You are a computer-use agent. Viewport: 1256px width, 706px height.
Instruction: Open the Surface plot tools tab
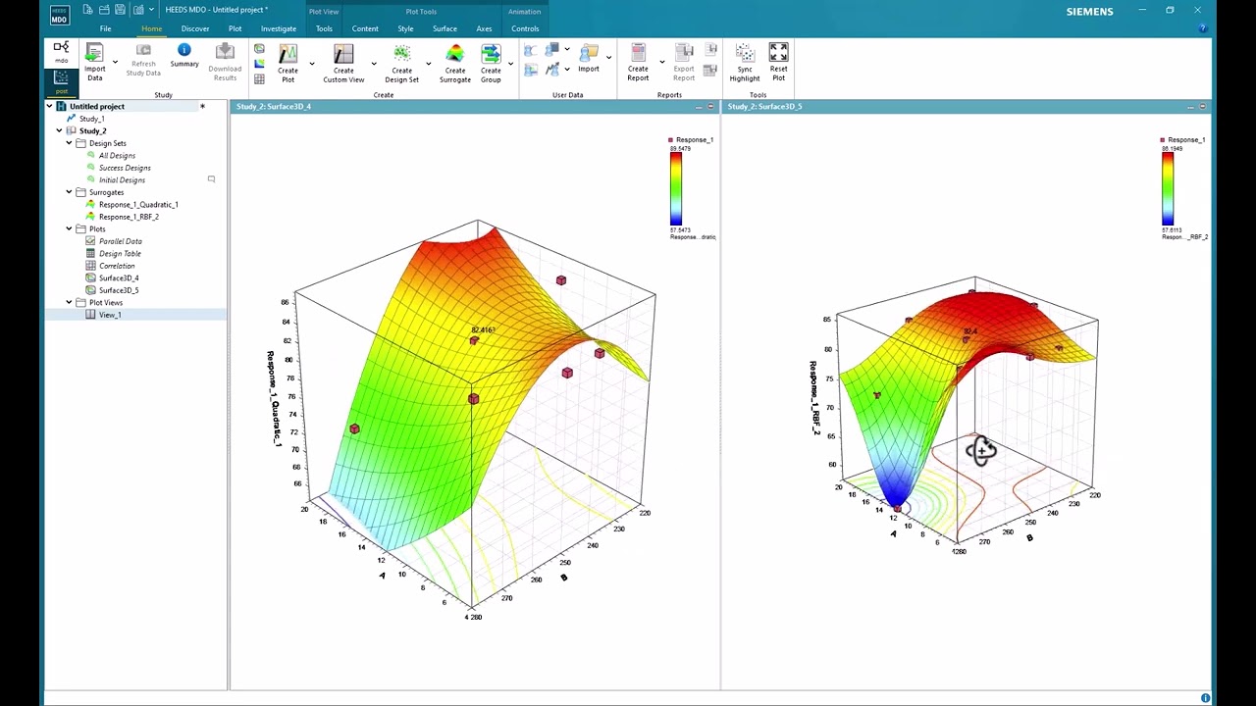pyautogui.click(x=445, y=28)
